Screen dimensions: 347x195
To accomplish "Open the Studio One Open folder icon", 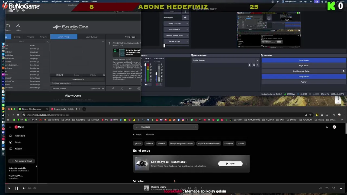I will click(8, 26).
